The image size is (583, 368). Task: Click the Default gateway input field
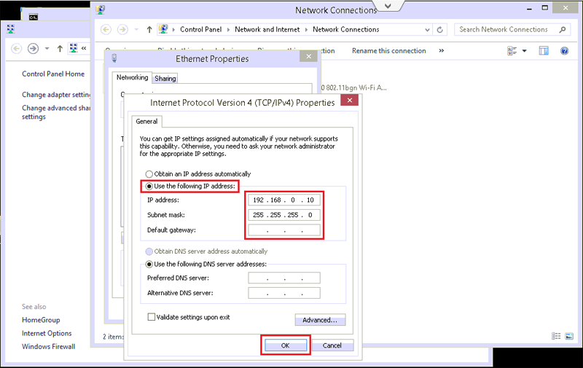[284, 230]
